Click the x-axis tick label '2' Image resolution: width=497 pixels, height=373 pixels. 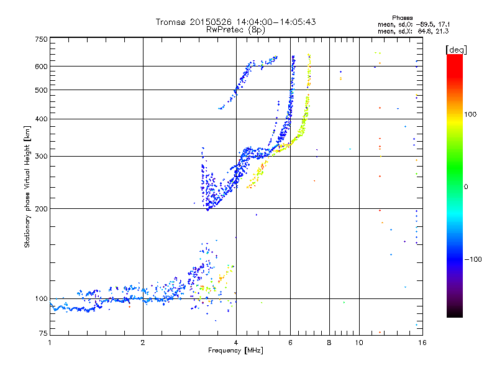(143, 343)
